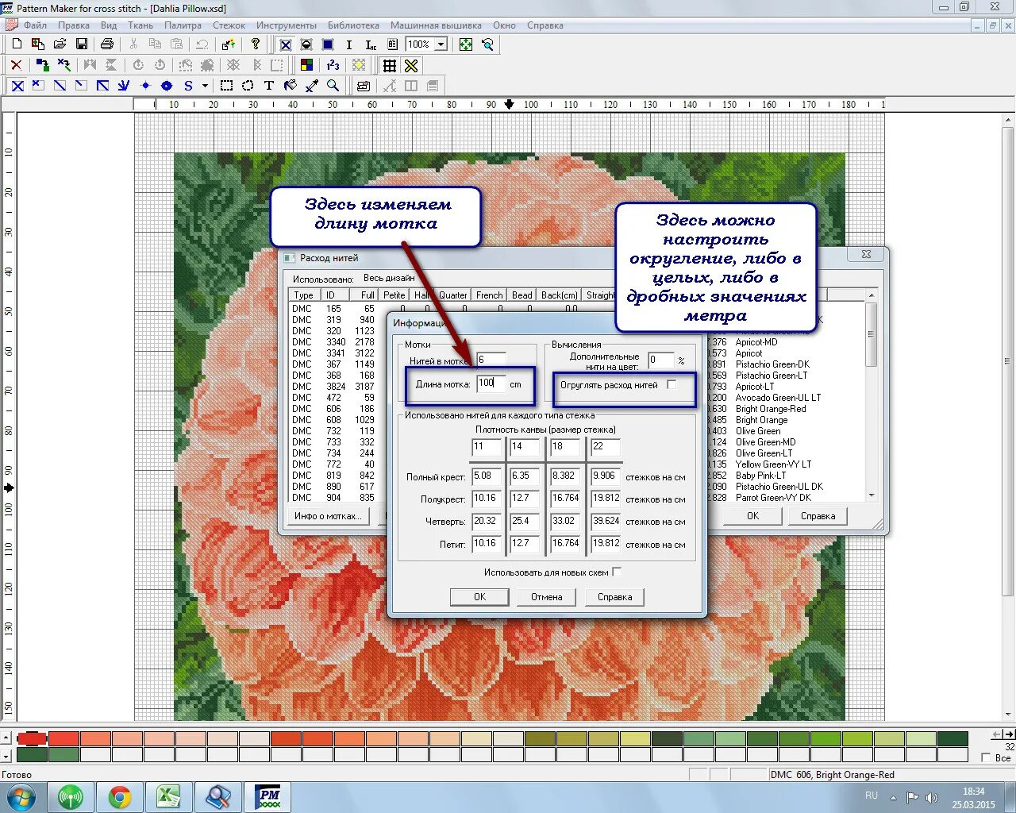Click the red X delete icon
This screenshot has height=813, width=1016.
[x=16, y=65]
